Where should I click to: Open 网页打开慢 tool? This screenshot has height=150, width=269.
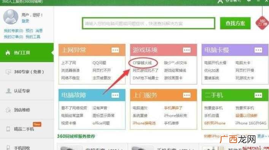click(x=245, y=70)
